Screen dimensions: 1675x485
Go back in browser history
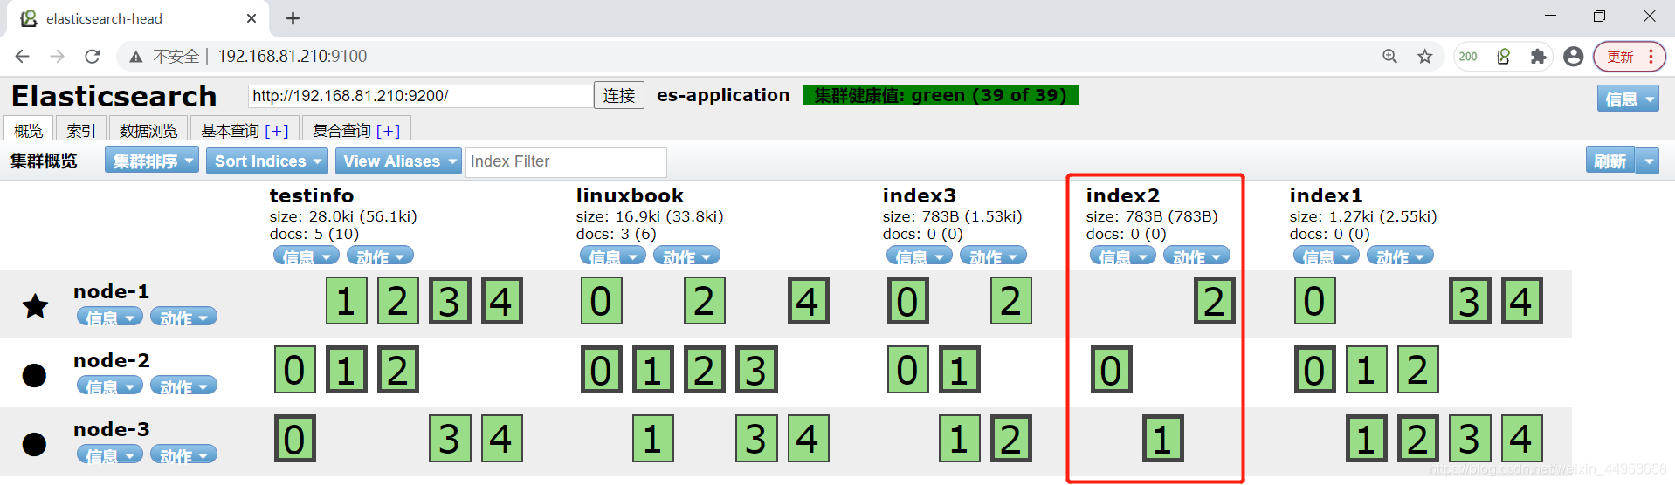[x=23, y=57]
